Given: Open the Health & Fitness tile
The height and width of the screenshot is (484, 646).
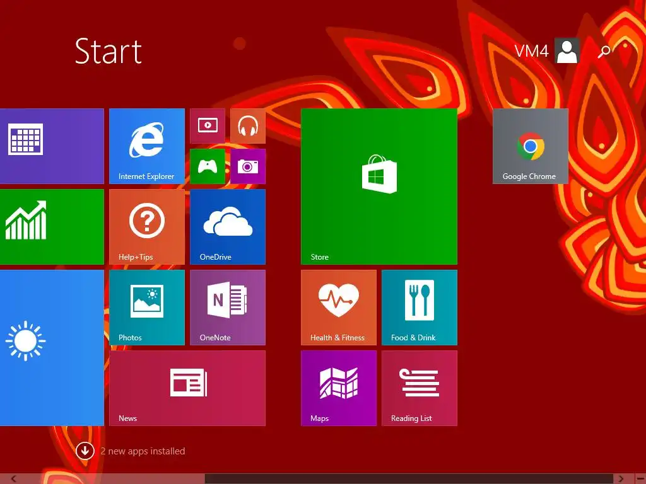Looking at the screenshot, I should pyautogui.click(x=339, y=308).
